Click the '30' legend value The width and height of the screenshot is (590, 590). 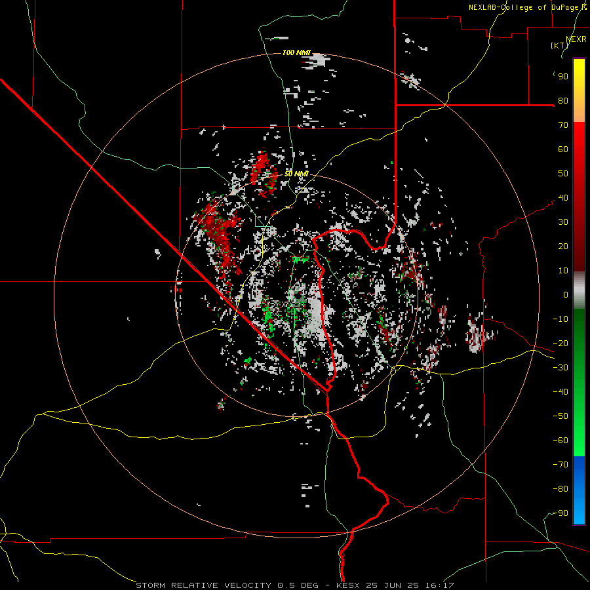pos(563,222)
